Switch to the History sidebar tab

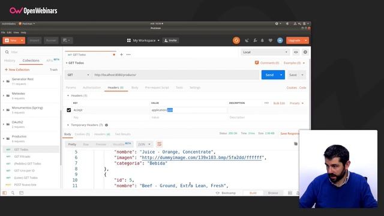point(10,61)
